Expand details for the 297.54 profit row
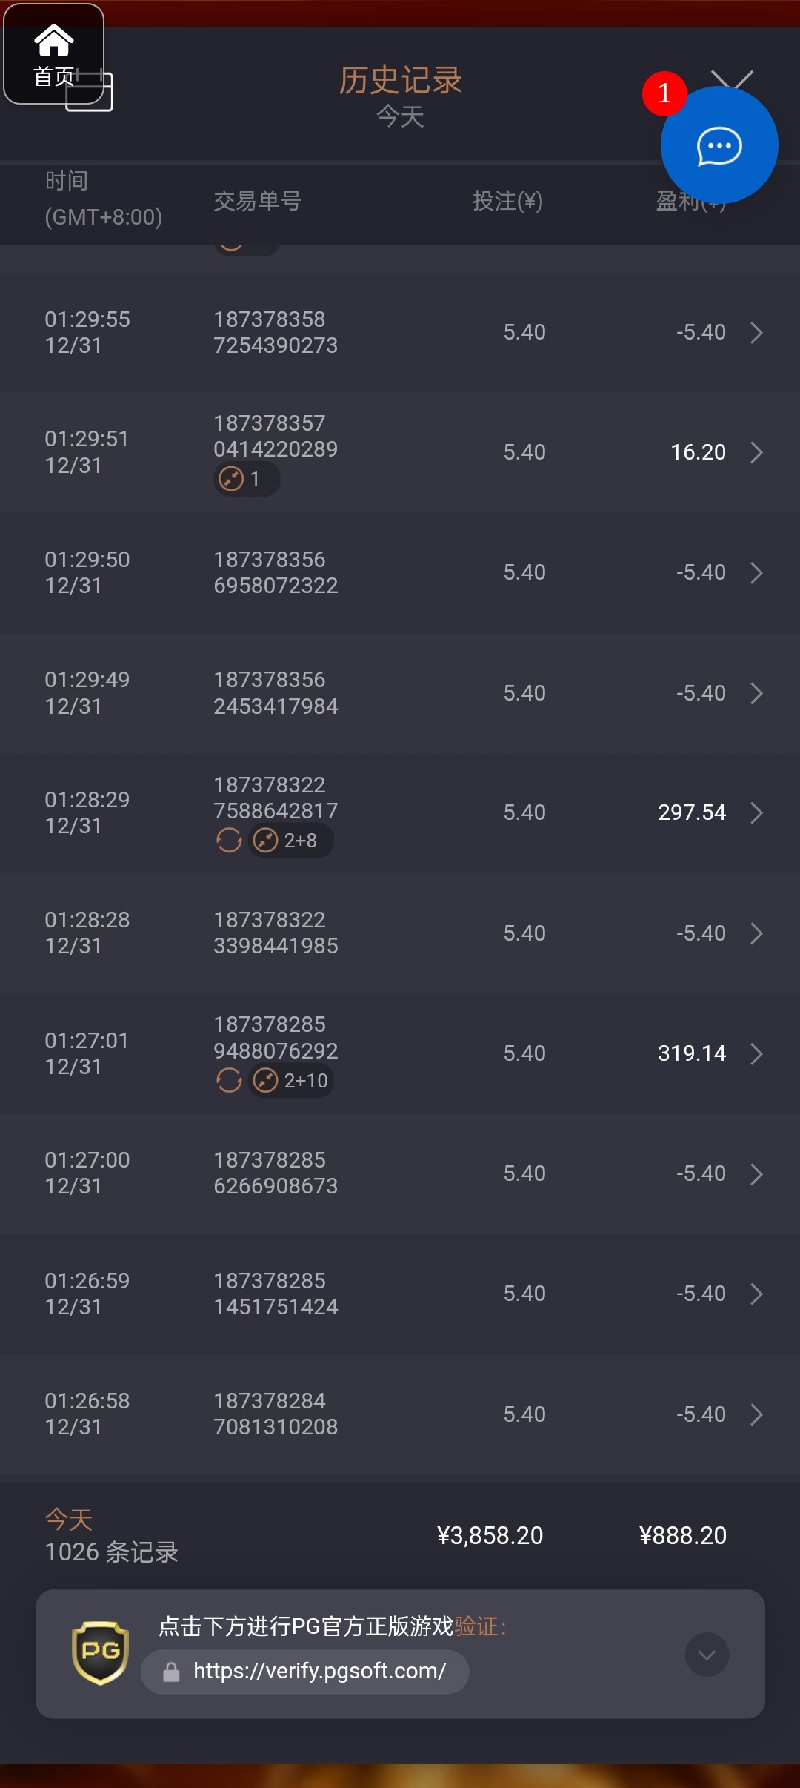The image size is (800, 1788). pyautogui.click(x=756, y=813)
